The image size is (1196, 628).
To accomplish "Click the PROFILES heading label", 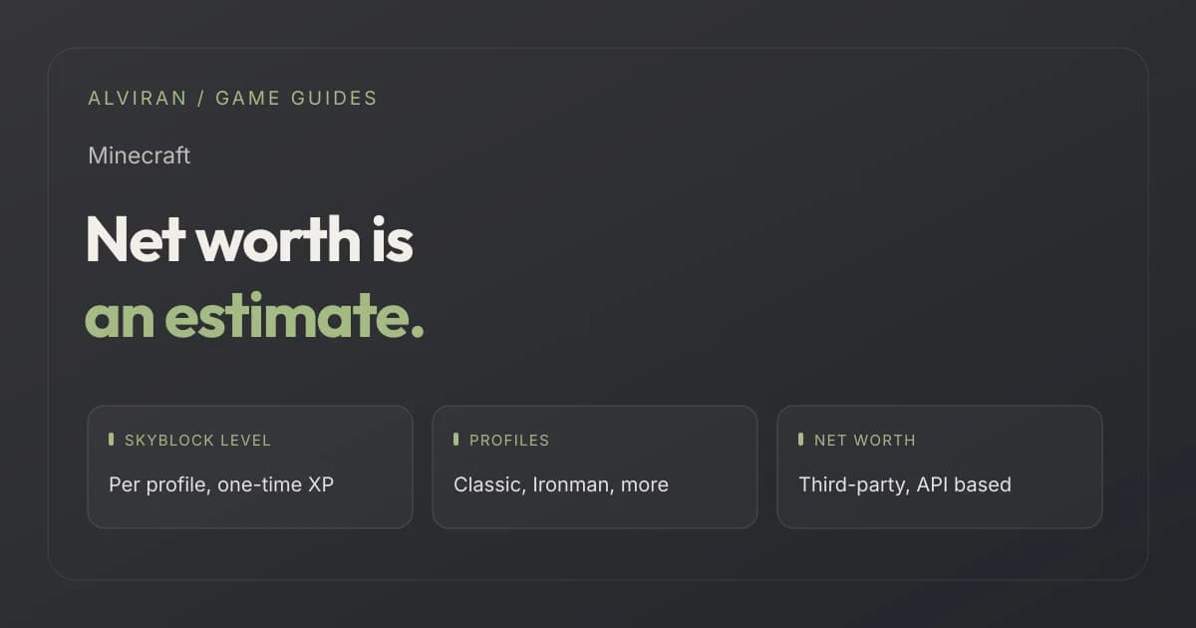I will pos(509,440).
